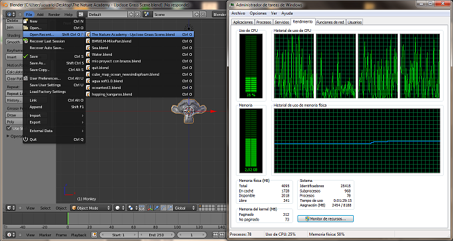Grab the red X axis manipulator arrow

(213, 111)
